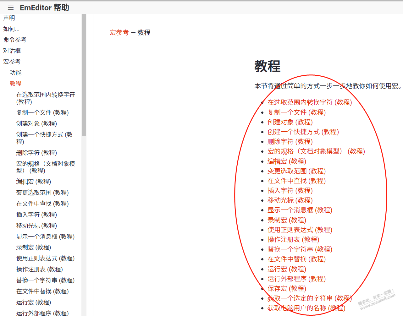
Task: Open 功能 under 宏参考 in sidebar
Action: point(16,73)
